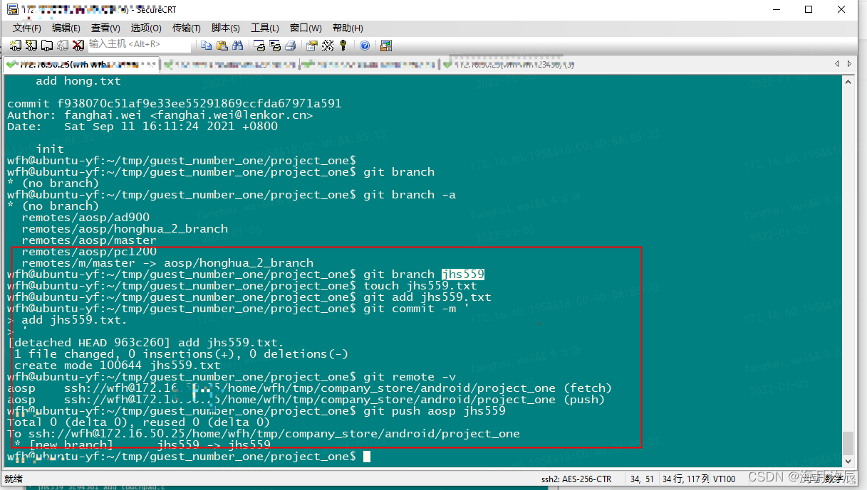The width and height of the screenshot is (867, 490).
Task: Open the 文件(F) menu
Action: click(27, 28)
